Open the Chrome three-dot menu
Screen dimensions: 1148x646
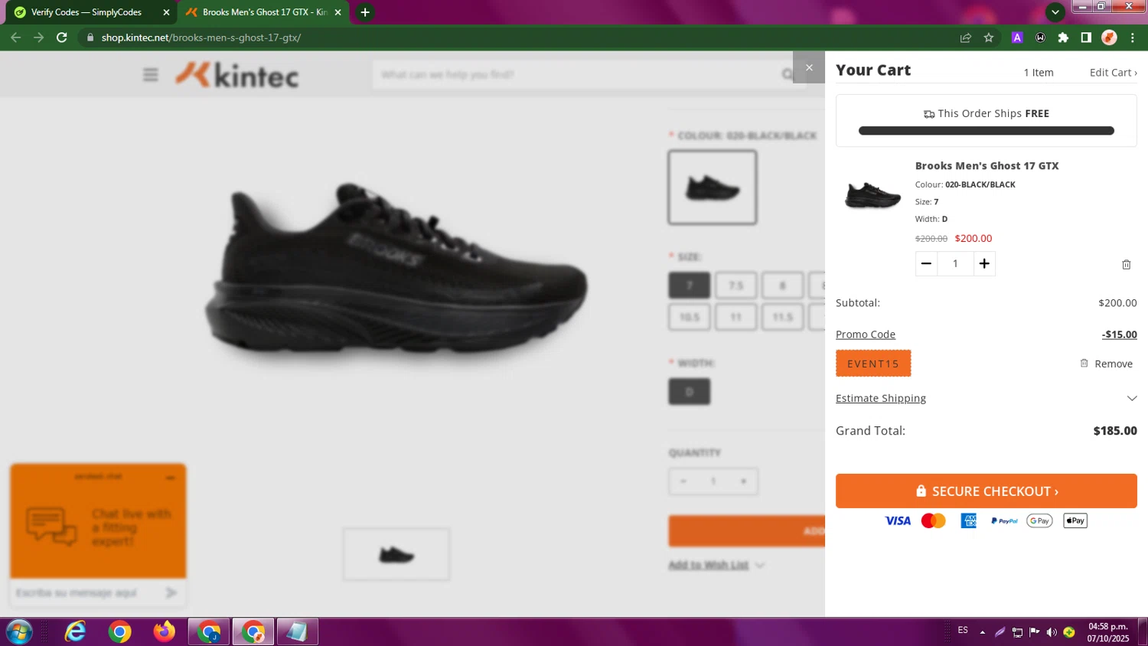pyautogui.click(x=1133, y=38)
